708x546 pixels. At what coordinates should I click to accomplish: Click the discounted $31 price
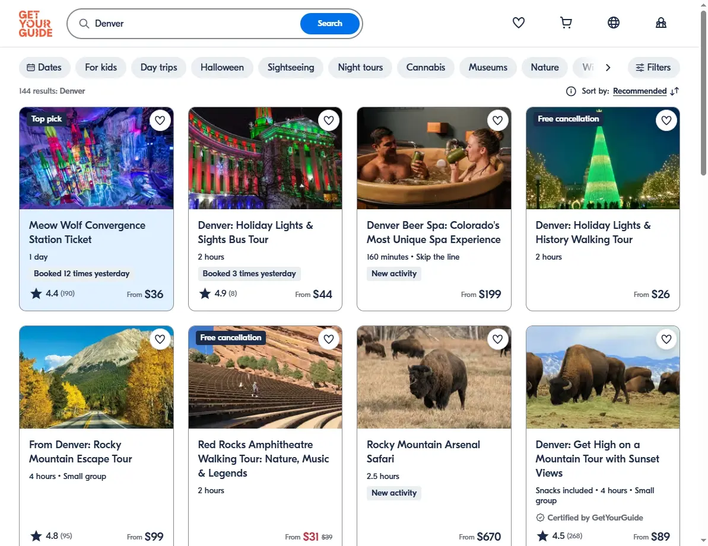(x=310, y=537)
